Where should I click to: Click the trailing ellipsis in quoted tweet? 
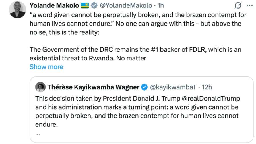37,133
